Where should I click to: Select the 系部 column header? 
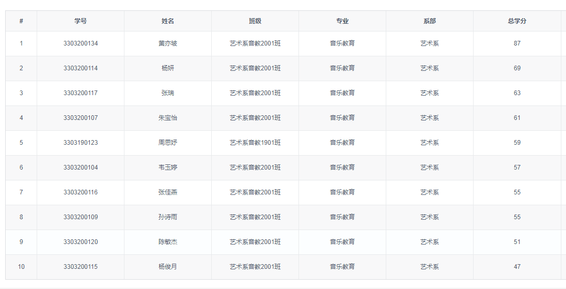[429, 21]
